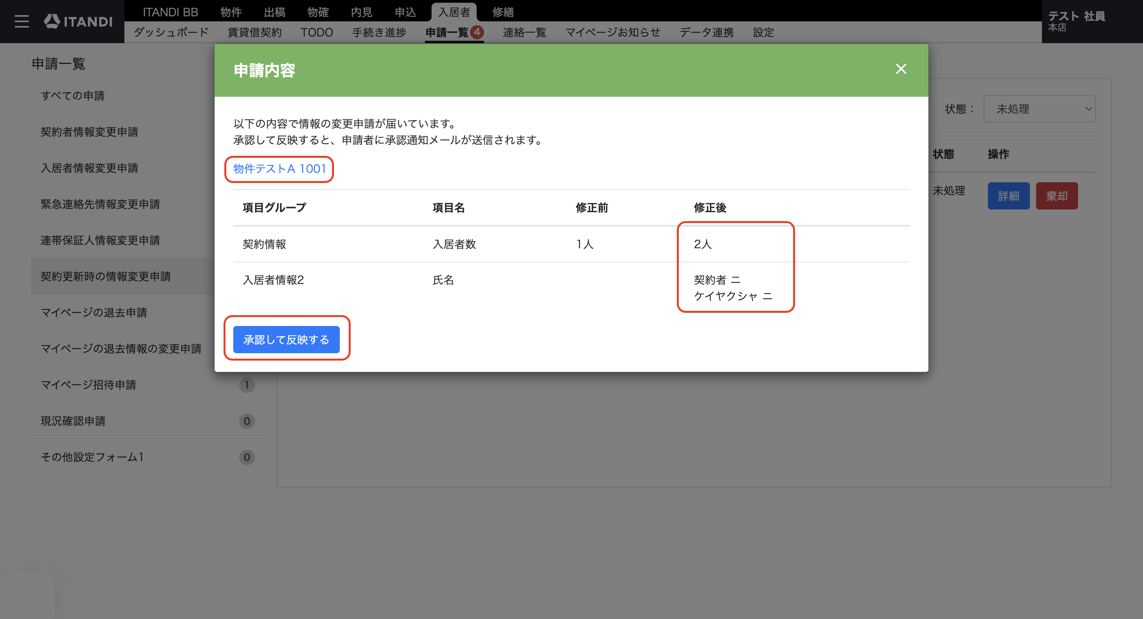Click the 未処理 status text in the list row

point(949,191)
